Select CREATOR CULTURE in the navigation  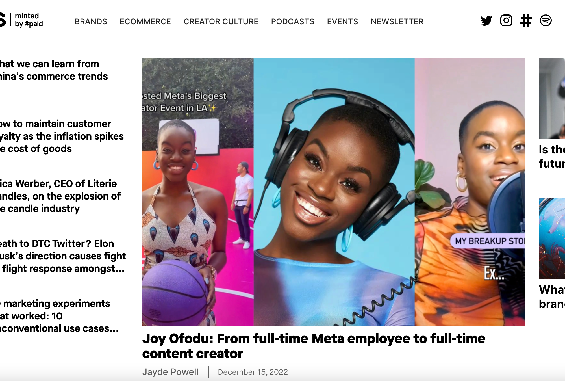[221, 21]
